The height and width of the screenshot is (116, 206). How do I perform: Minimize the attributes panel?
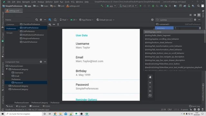pos(199,20)
